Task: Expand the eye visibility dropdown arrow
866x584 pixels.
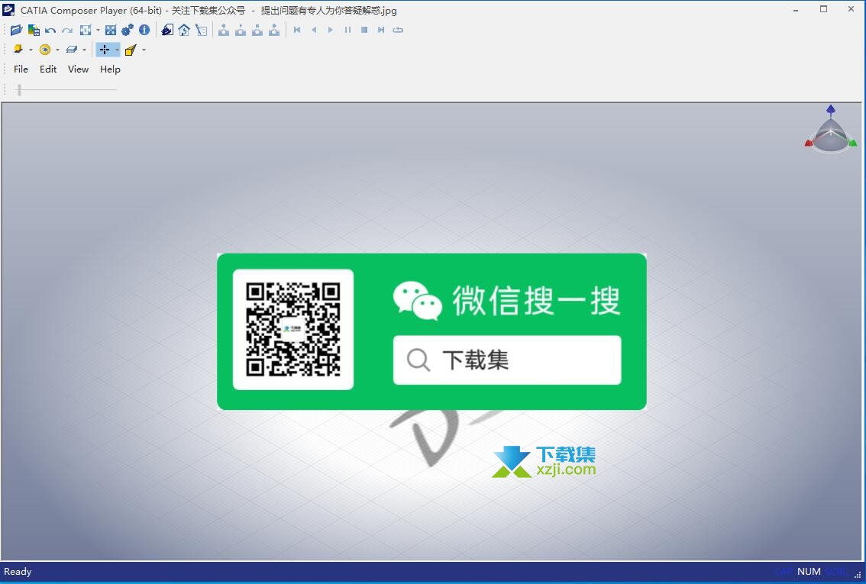Action: click(57, 50)
